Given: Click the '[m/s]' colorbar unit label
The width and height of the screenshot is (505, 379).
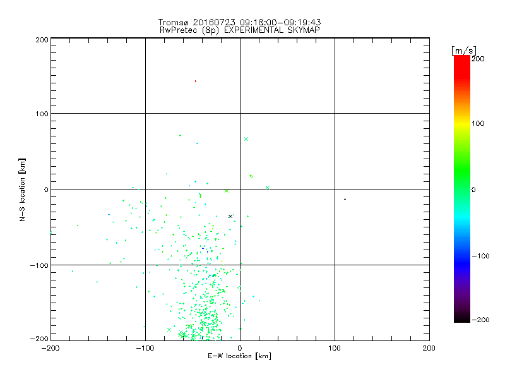Looking at the screenshot, I should click(x=464, y=51).
